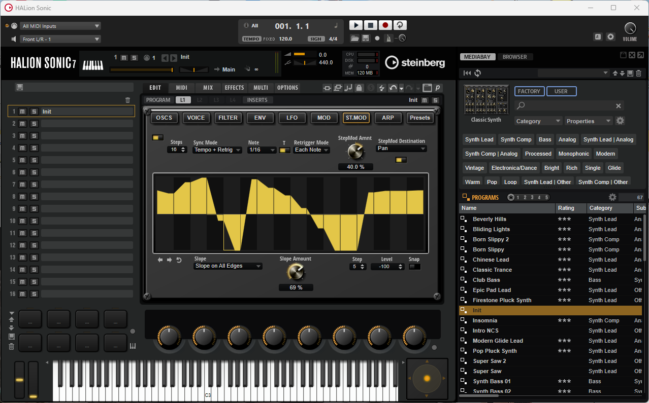The height and width of the screenshot is (403, 649).
Task: Open MediaBay attribute settings gear icon
Action: (x=620, y=121)
